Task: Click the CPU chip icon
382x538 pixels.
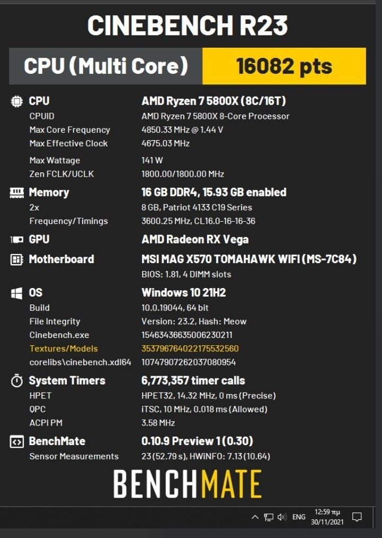Action: [x=16, y=101]
